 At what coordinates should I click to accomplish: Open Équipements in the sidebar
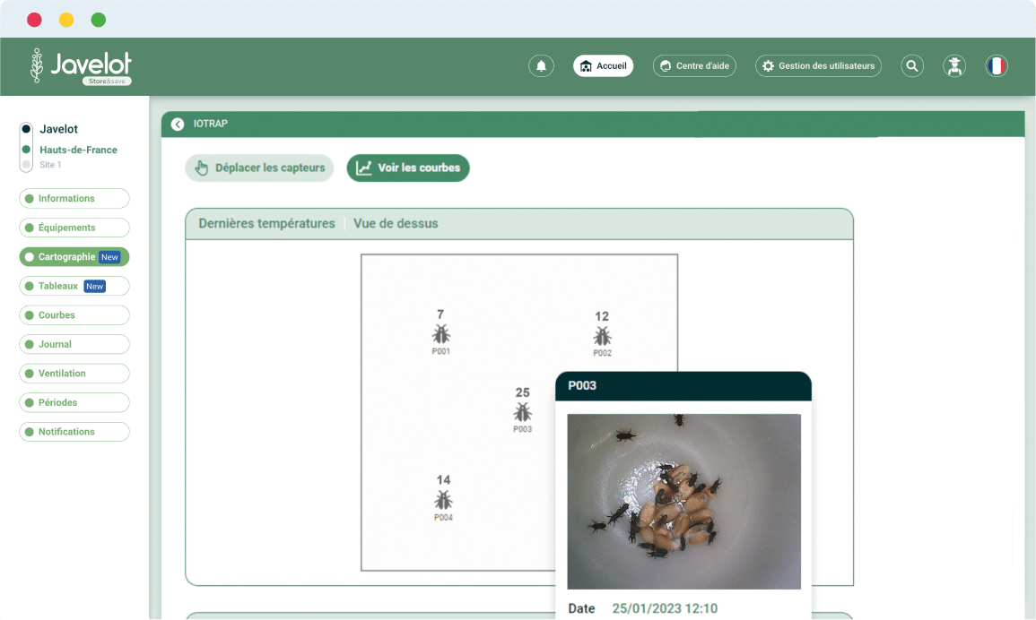(74, 228)
